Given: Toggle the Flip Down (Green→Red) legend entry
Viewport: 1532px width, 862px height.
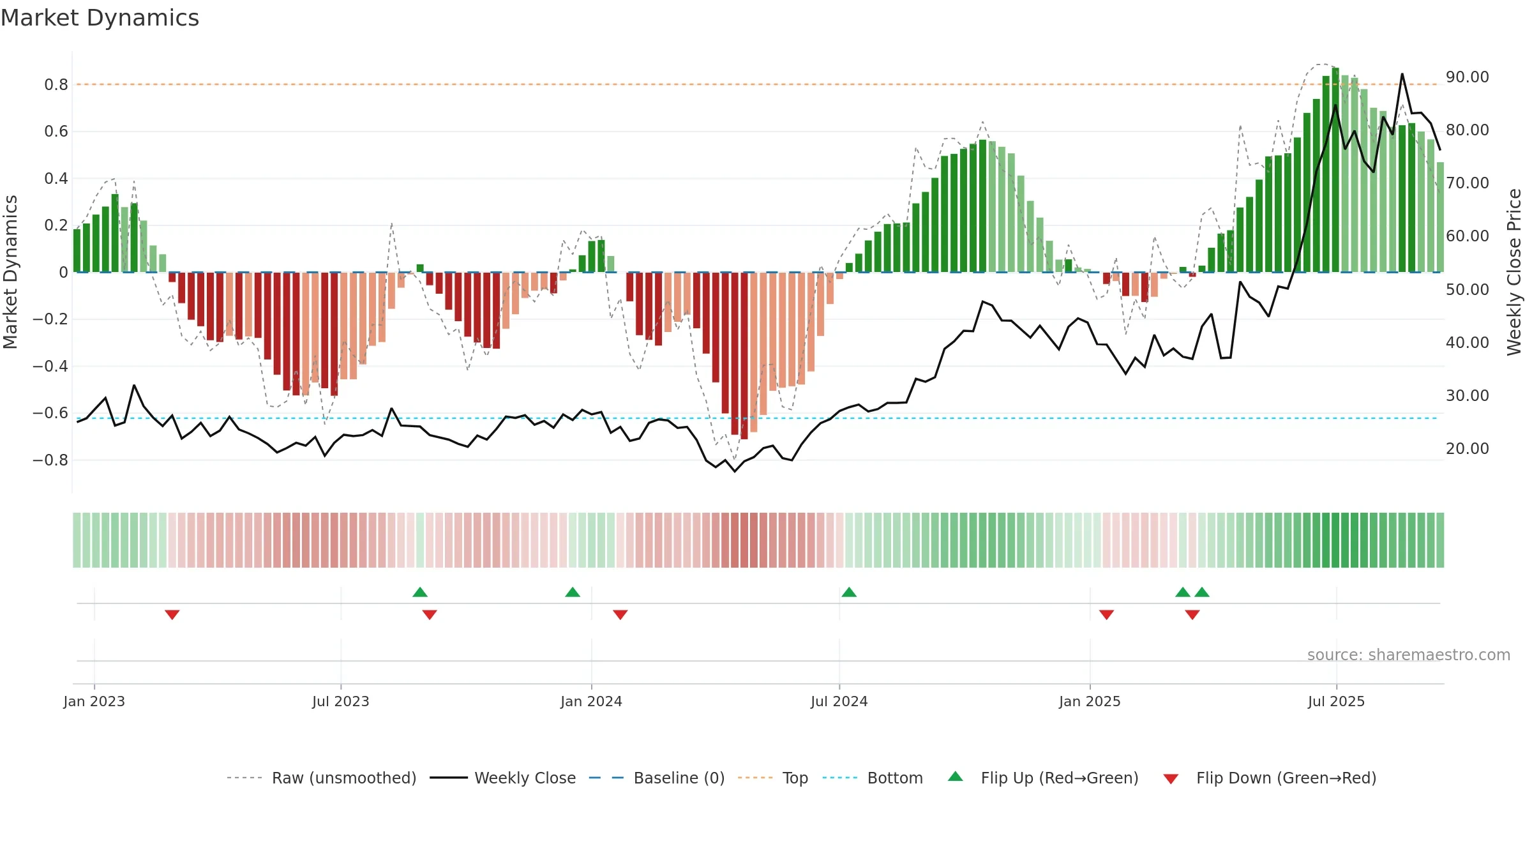Looking at the screenshot, I should click(1270, 778).
